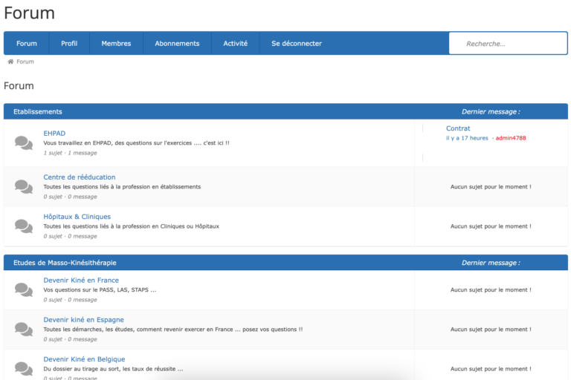Image resolution: width=571 pixels, height=380 pixels.
Task: Open the Centre de rééducation forum
Action: click(80, 177)
